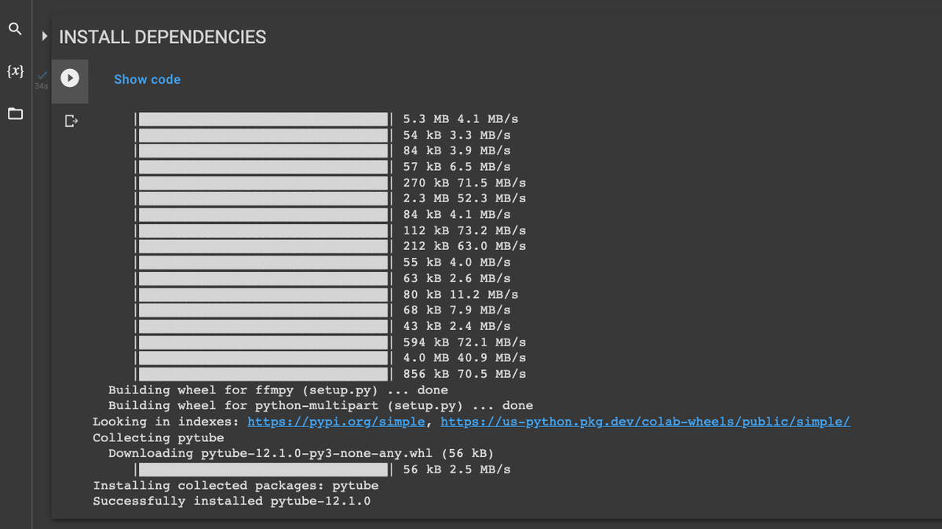Click Show code link
The image size is (942, 529).
(x=147, y=79)
